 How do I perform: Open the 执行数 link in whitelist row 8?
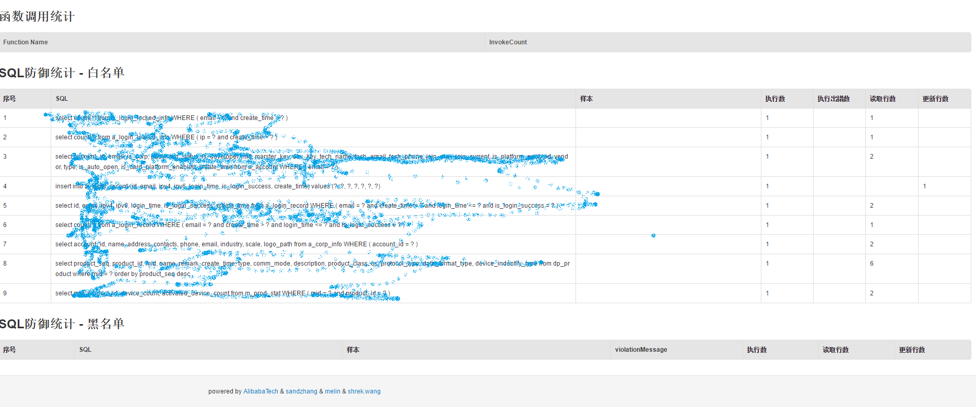[x=767, y=264]
